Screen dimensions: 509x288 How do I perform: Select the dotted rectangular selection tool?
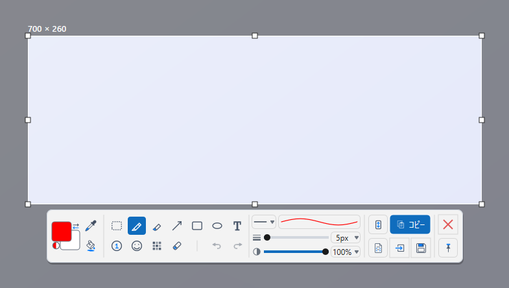(x=117, y=226)
